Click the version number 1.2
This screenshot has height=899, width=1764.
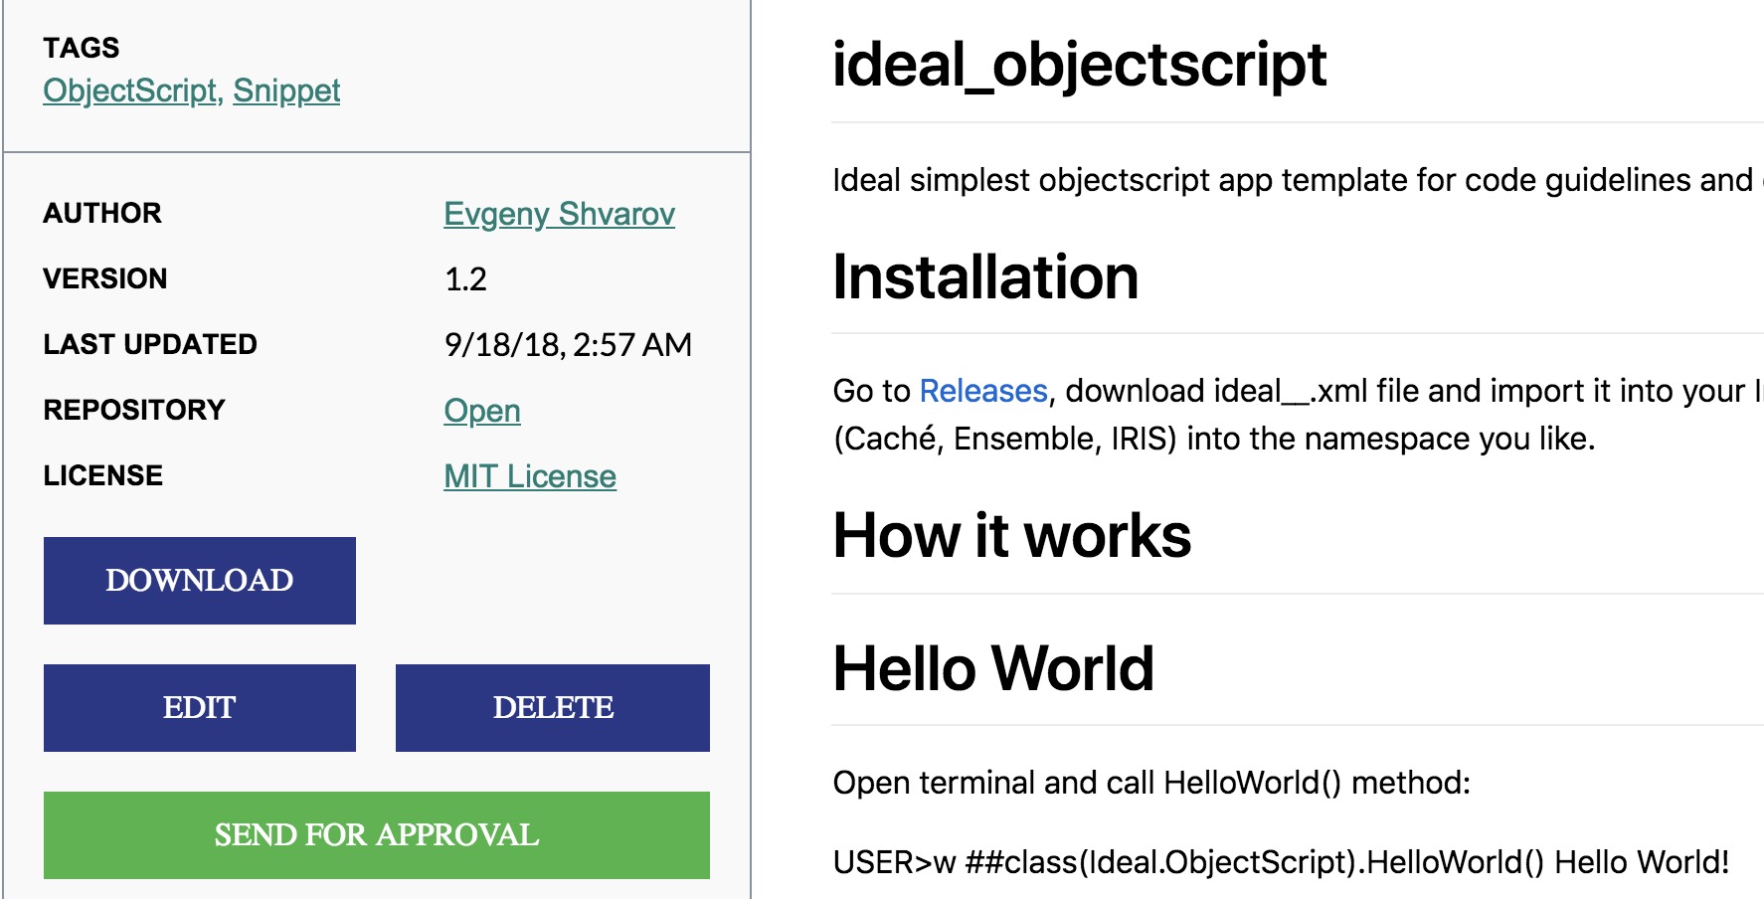465,279
